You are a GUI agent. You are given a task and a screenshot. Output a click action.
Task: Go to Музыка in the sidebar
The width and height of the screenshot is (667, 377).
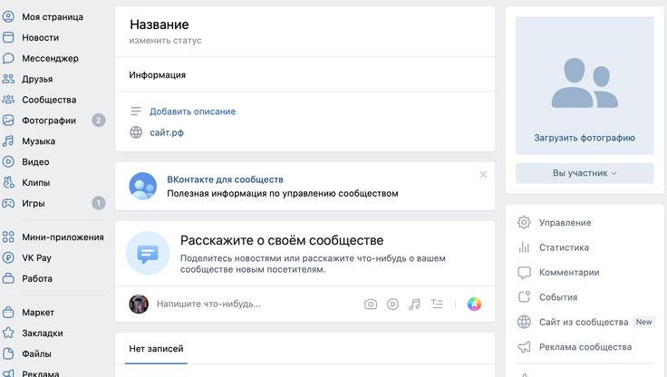coord(39,141)
